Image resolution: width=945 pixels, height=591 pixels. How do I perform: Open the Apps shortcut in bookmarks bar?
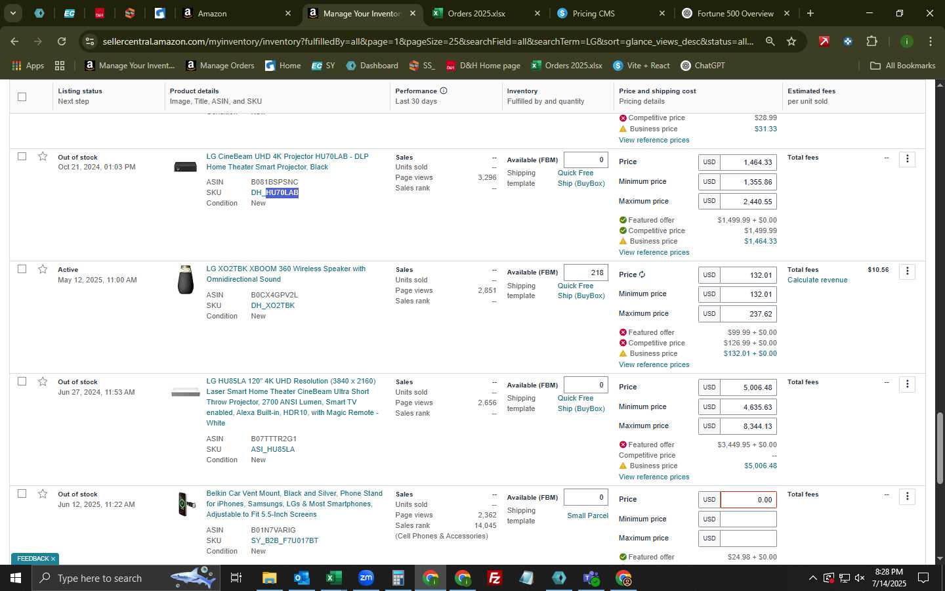[x=28, y=65]
